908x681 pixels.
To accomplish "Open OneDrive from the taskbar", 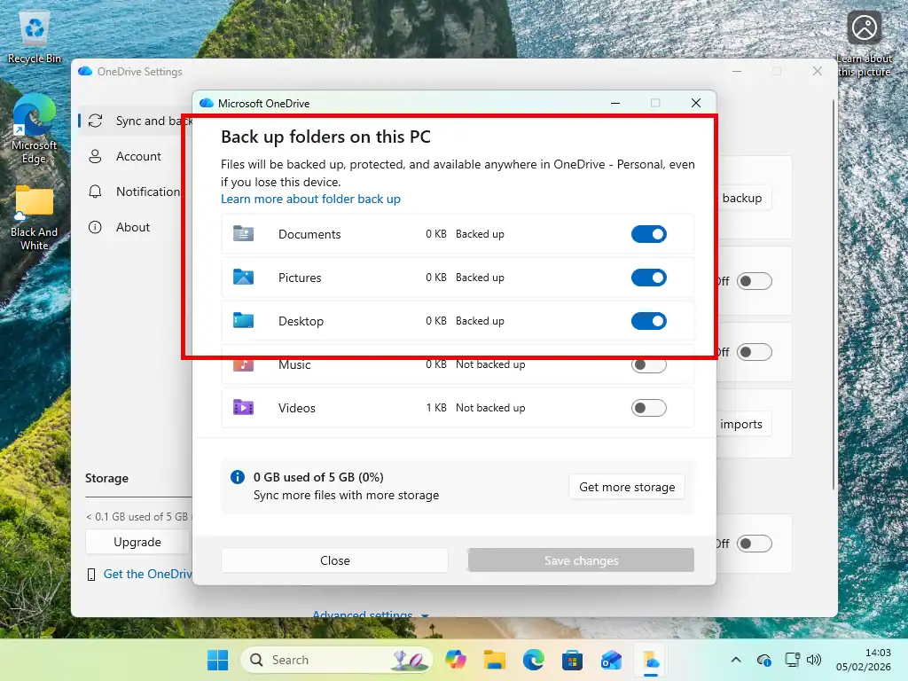I will click(651, 660).
